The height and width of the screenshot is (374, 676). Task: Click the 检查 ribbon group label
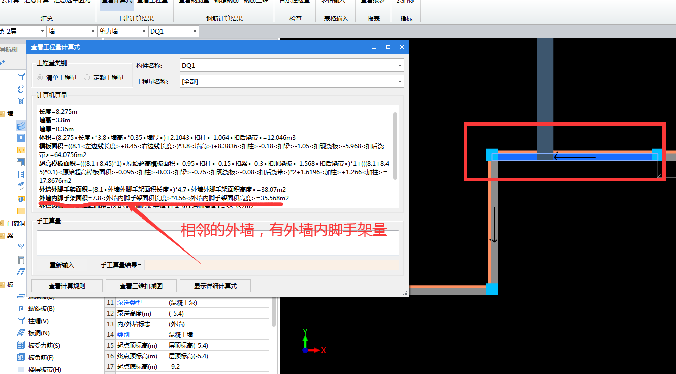pyautogui.click(x=296, y=19)
